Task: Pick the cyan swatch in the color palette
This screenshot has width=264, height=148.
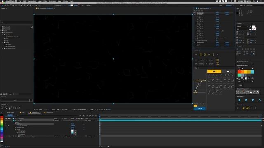Action: click(x=252, y=72)
